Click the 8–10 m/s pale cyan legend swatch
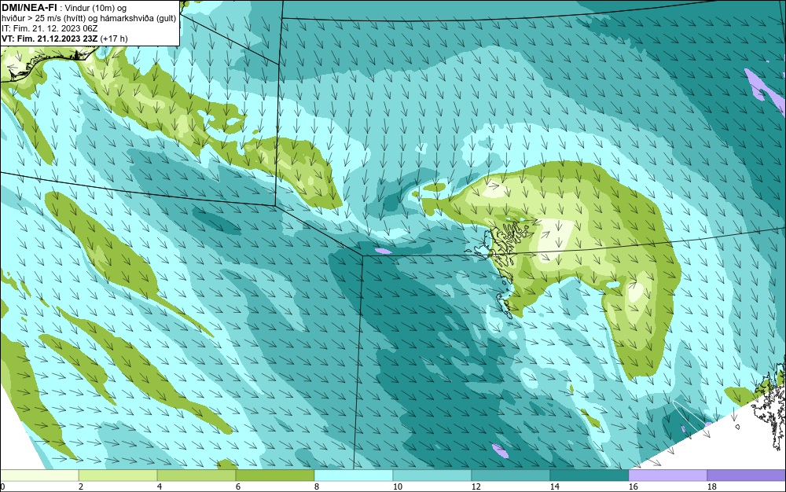 coord(354,475)
